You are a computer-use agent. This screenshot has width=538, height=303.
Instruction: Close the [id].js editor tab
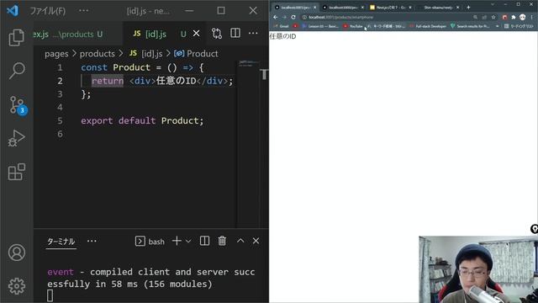coord(196,34)
